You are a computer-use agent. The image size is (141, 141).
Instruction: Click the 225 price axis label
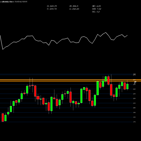134,98
